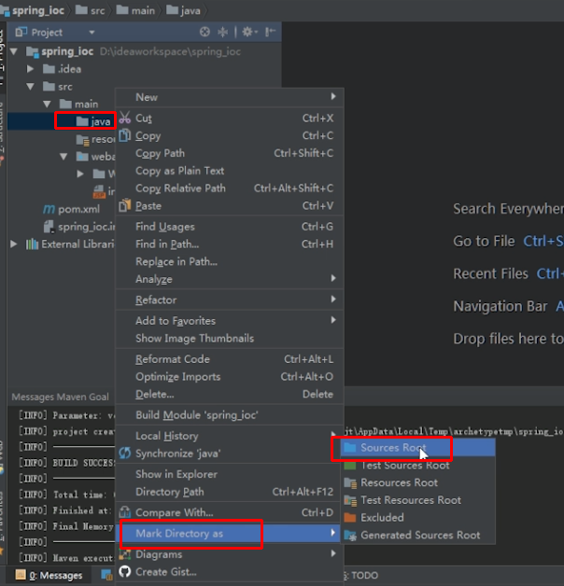Choose Show Image Thumbnails entry

click(x=194, y=338)
